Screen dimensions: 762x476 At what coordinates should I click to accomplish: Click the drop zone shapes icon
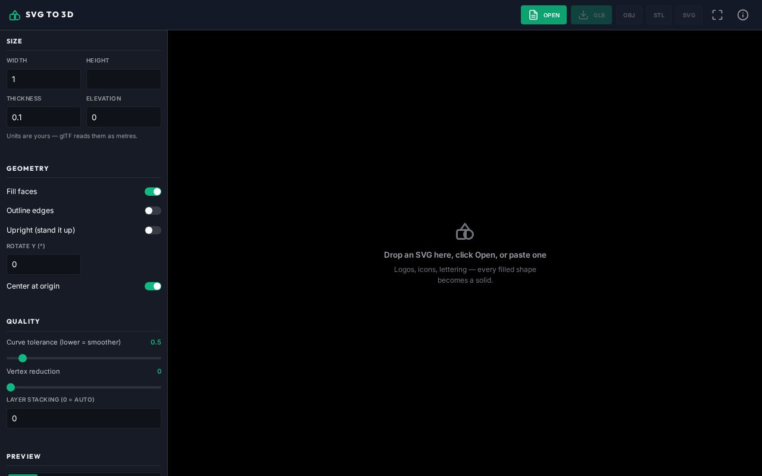click(465, 231)
